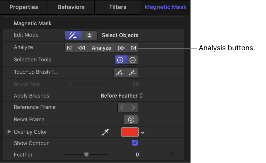266x163 pixels.
Task: Expand the Overlay Color disclosure triangle
Action: tap(9, 132)
